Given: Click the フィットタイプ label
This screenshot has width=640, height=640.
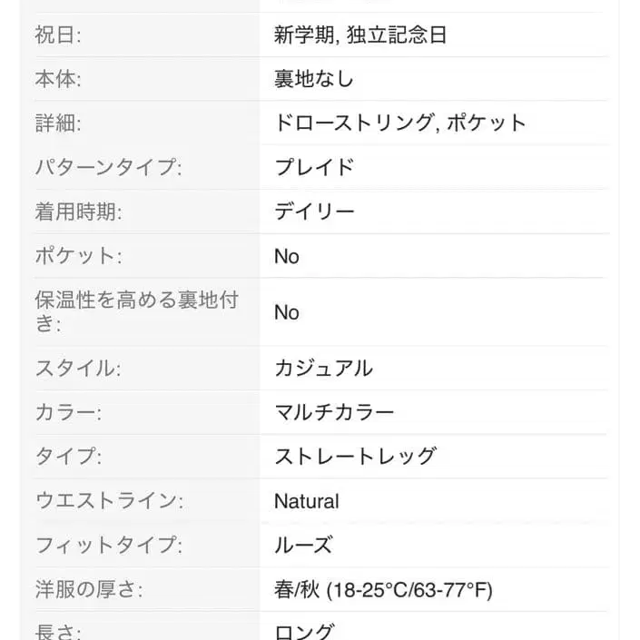Looking at the screenshot, I should coord(108,546).
